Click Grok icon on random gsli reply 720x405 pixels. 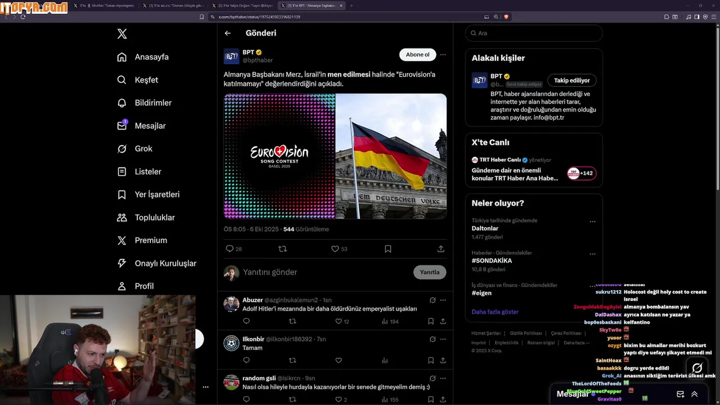click(433, 379)
